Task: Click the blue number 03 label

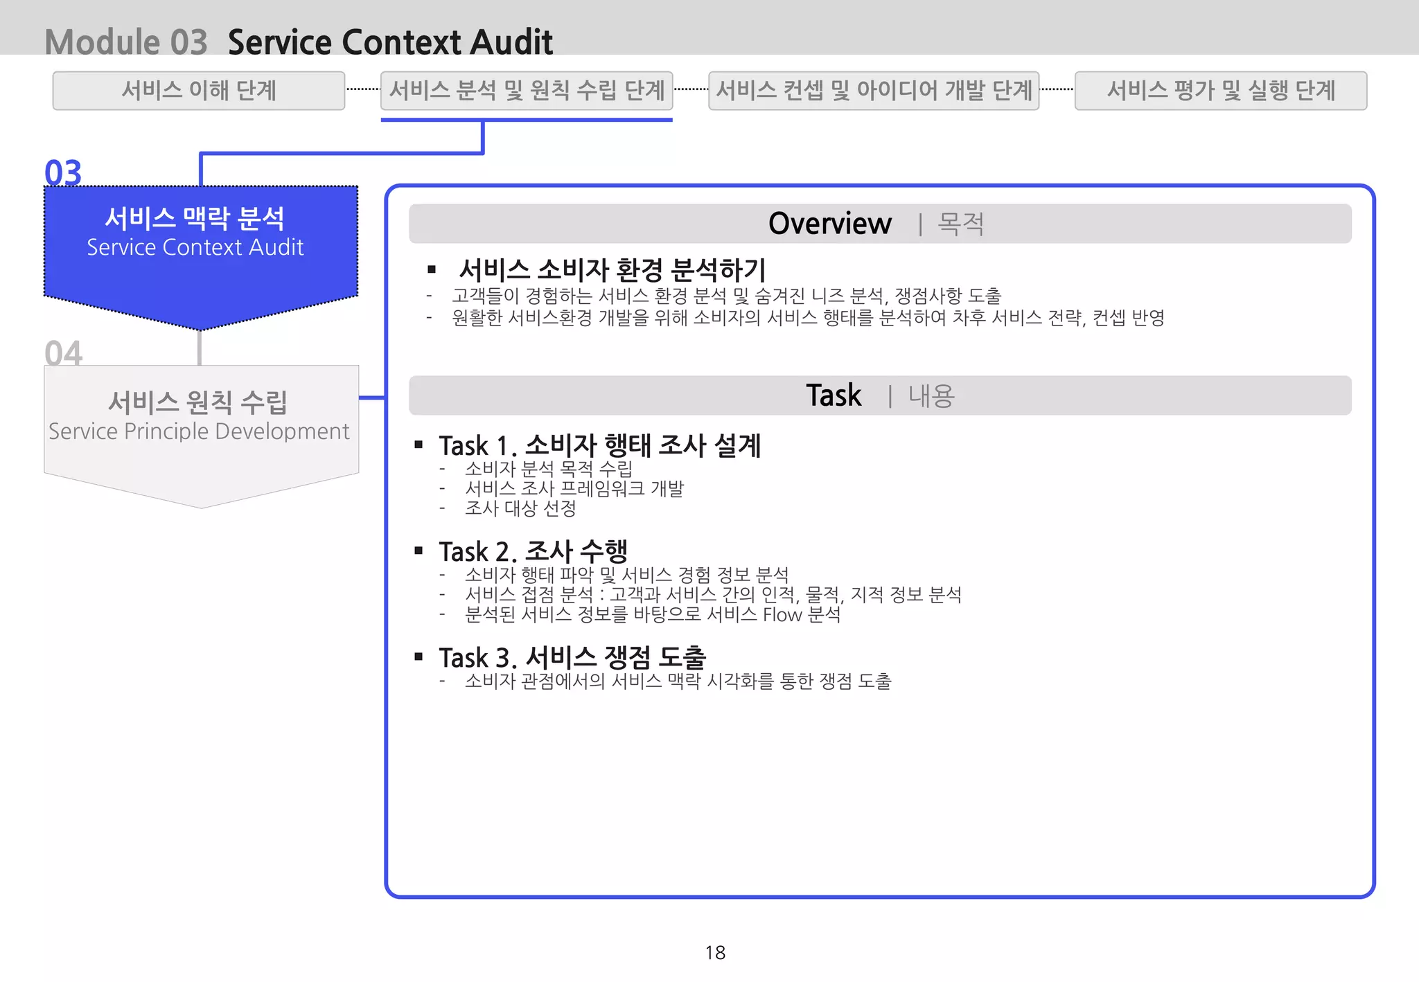Action: point(63,172)
